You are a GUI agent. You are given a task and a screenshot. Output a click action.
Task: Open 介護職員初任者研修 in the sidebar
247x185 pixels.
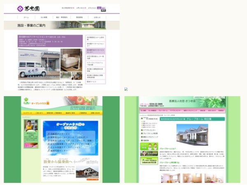click(x=96, y=70)
